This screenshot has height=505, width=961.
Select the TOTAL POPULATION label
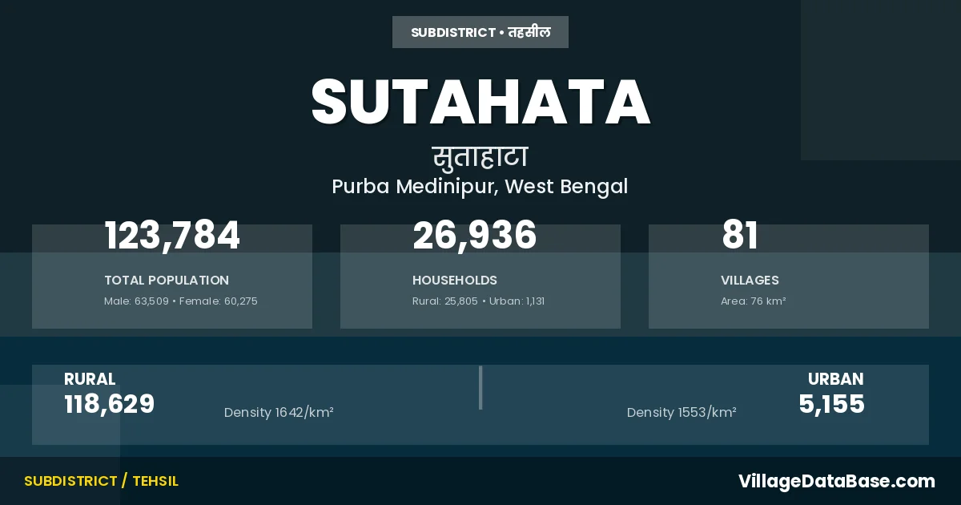pos(167,281)
